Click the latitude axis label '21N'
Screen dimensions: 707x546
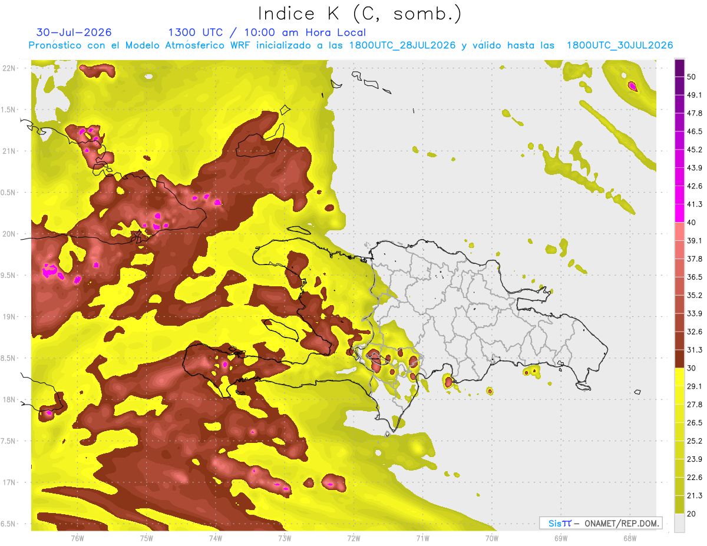coord(9,151)
